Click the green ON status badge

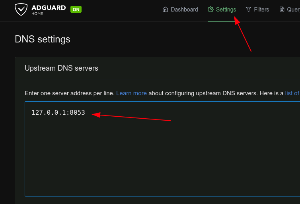tap(76, 10)
